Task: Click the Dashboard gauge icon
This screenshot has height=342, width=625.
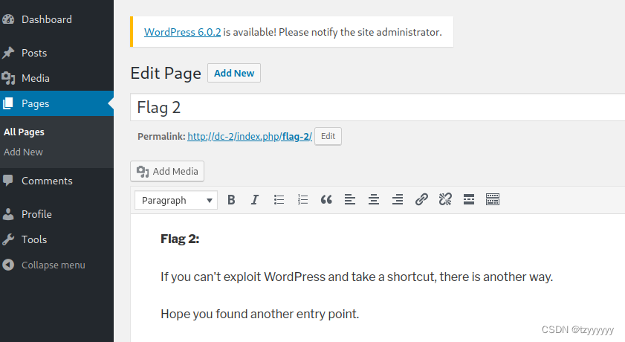Action: [8, 19]
